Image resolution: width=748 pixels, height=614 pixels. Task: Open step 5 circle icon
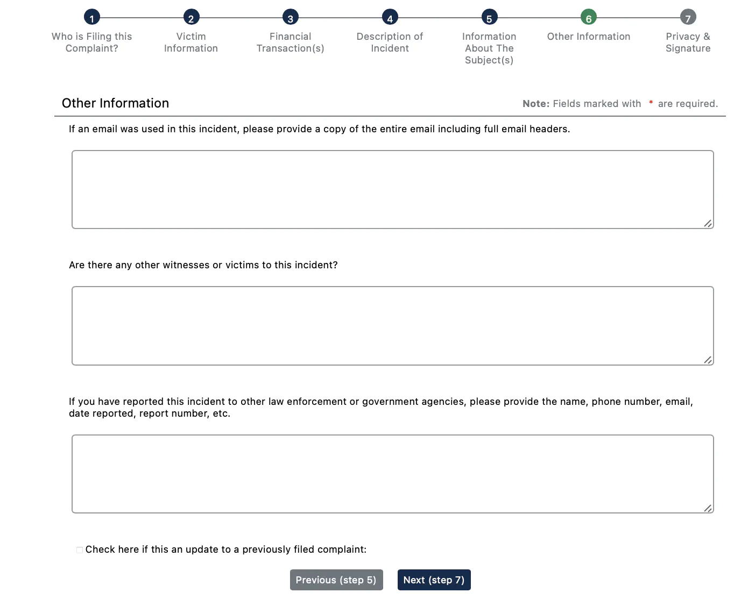(x=489, y=17)
